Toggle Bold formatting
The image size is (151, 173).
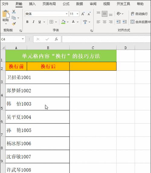click(x=27, y=22)
